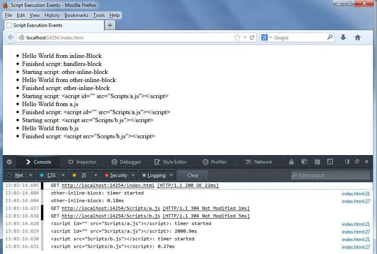Close the developer tools panel
377x254 pixels.
(x=367, y=162)
